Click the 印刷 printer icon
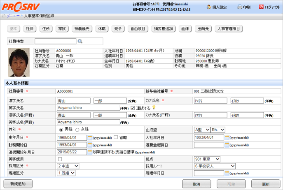This screenshot has height=190, width=283. 240,7
